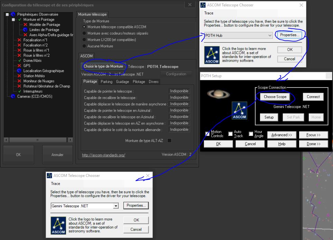333x240 pixels.
Task: Collapse the Monture et Pointage tree node
Action: coord(13,20)
